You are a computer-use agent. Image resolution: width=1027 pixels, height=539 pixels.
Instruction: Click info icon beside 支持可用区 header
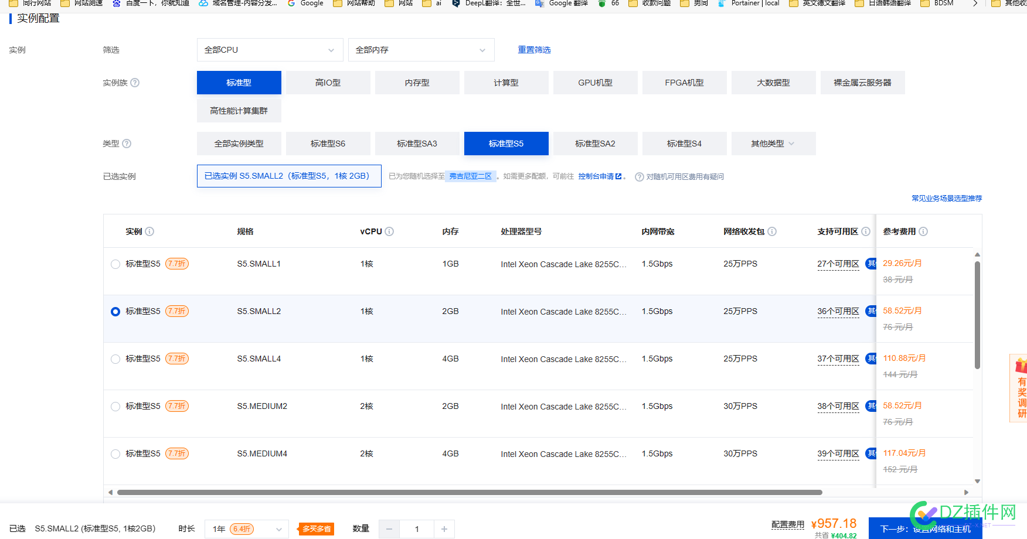(x=866, y=231)
